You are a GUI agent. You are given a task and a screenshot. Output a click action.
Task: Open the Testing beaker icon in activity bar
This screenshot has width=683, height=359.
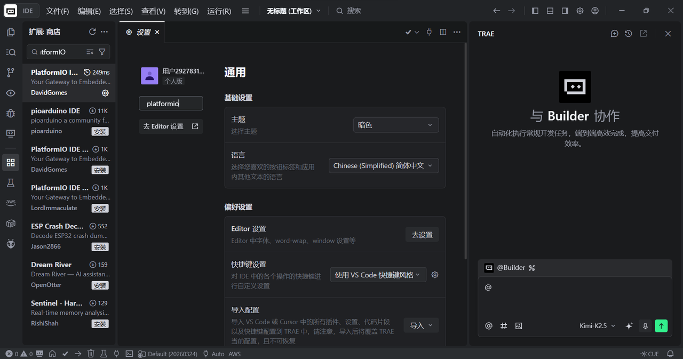click(x=11, y=183)
